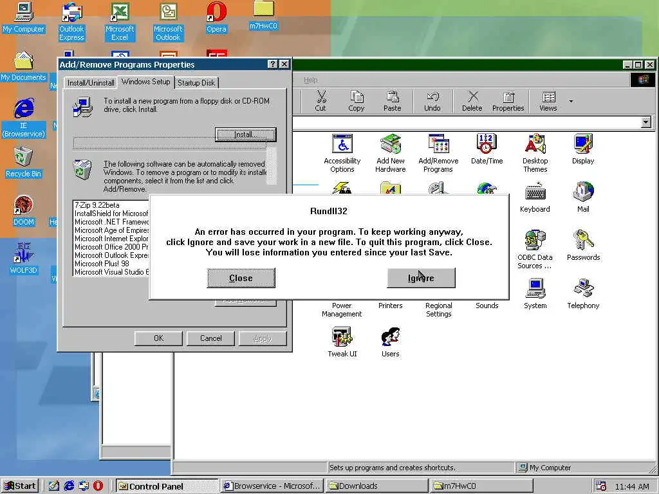
Task: Open the Display applet
Action: point(583,149)
